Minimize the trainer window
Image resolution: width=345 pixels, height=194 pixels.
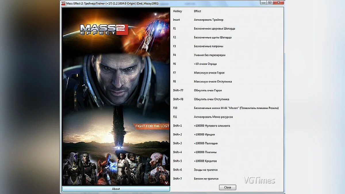click(x=263, y=2)
